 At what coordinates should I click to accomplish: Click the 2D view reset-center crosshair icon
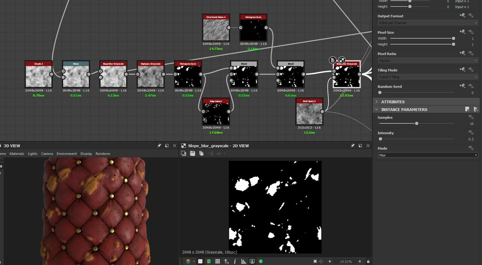(321, 261)
